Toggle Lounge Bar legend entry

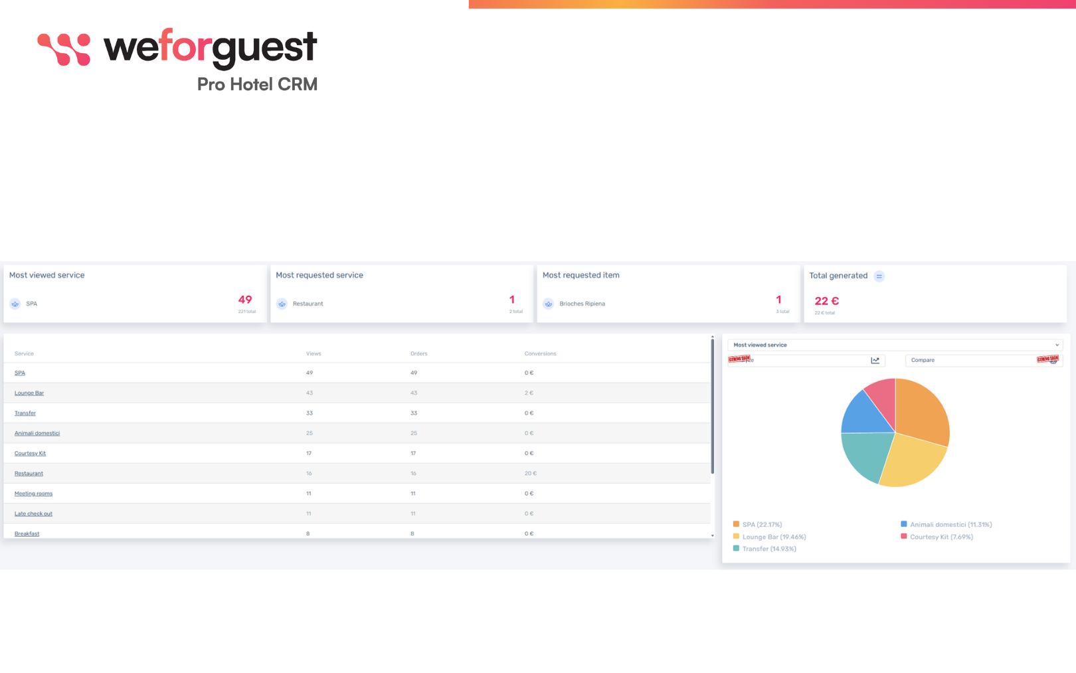769,537
